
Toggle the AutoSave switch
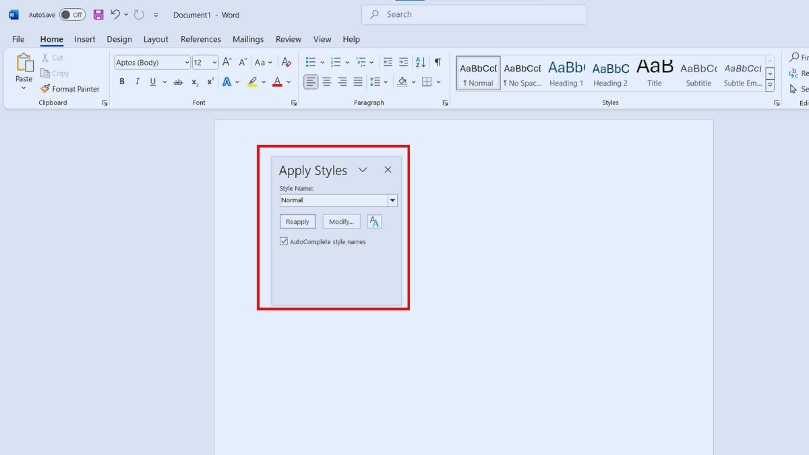72,15
